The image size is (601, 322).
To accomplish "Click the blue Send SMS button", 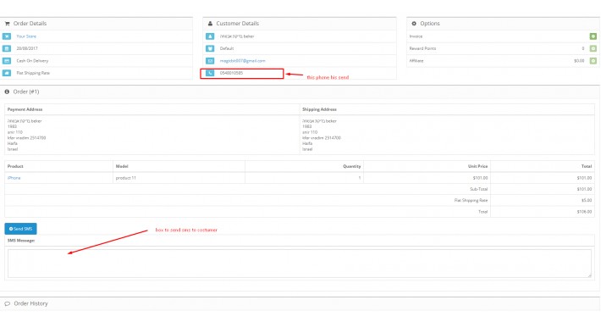I will click(20, 229).
